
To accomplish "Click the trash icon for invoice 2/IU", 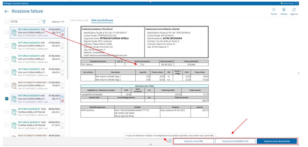I will (x=63, y=61).
